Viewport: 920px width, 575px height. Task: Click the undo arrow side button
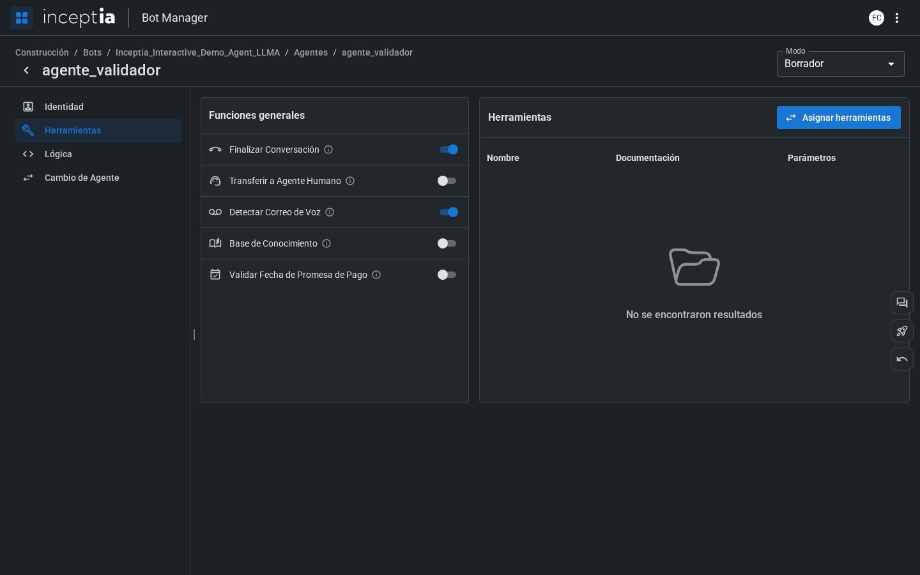pyautogui.click(x=902, y=359)
